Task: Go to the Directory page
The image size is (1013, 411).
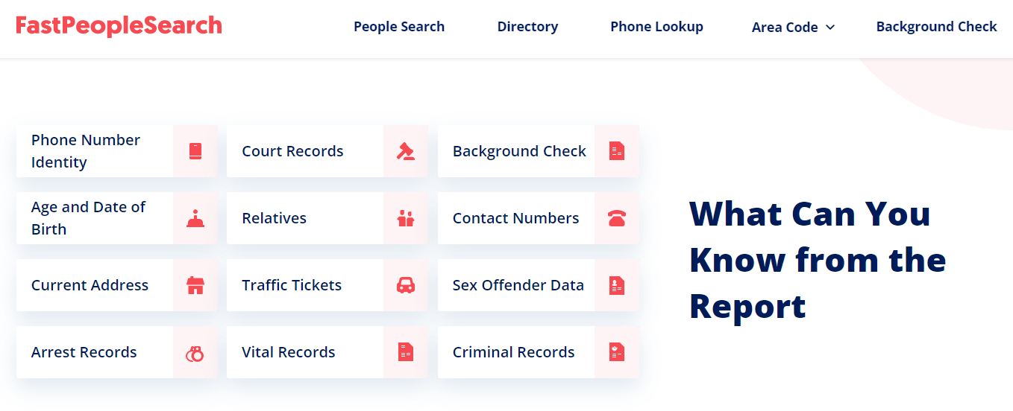Action: (527, 27)
